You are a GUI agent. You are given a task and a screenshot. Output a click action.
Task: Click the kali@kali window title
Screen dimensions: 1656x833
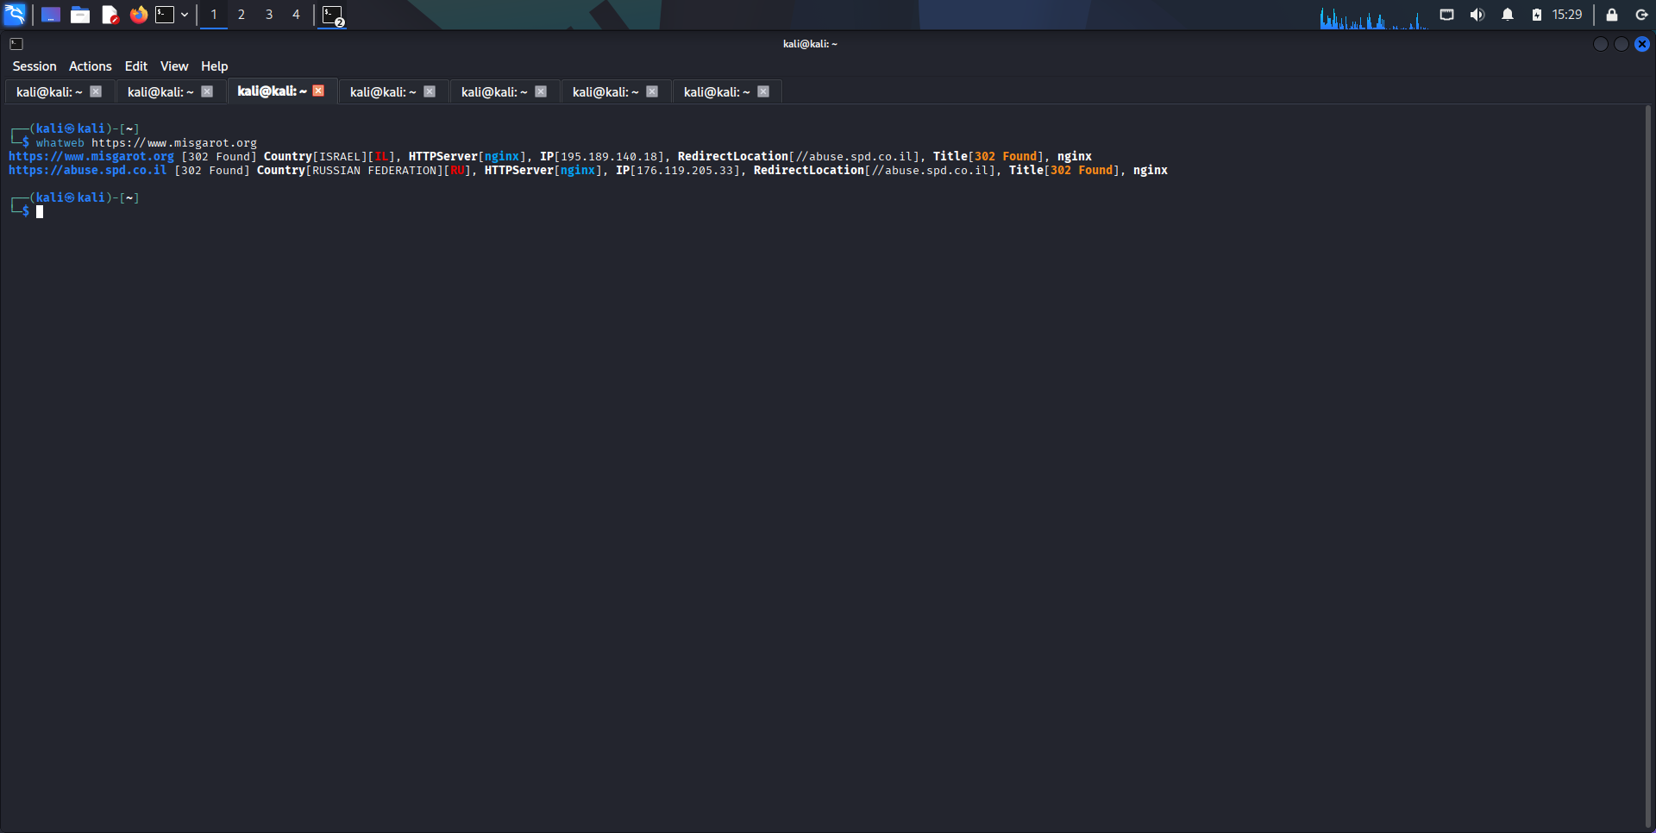point(810,44)
